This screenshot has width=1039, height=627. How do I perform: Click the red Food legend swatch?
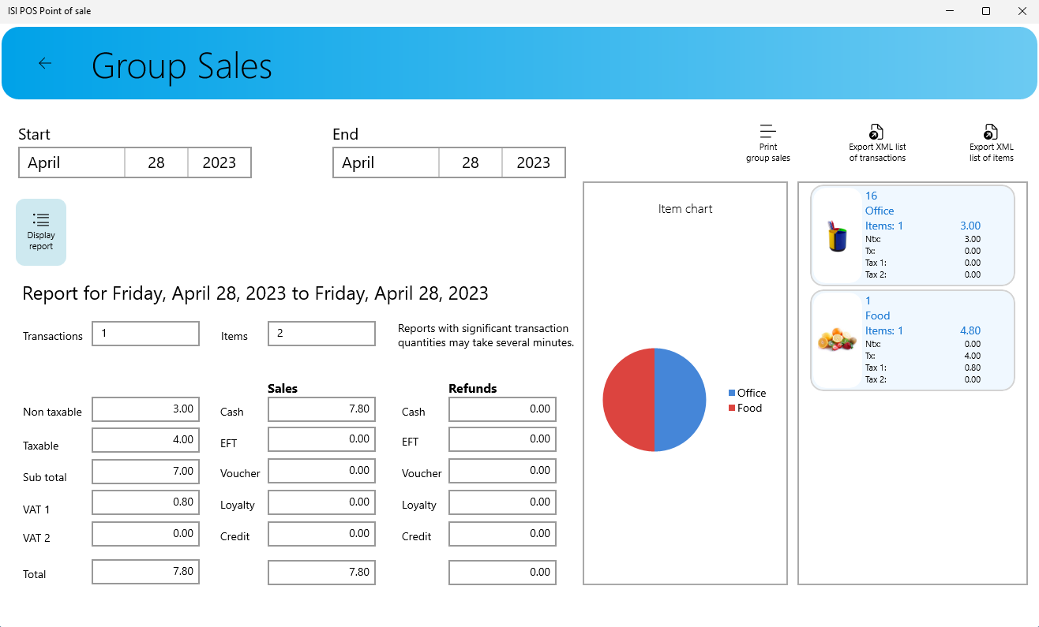pyautogui.click(x=732, y=408)
